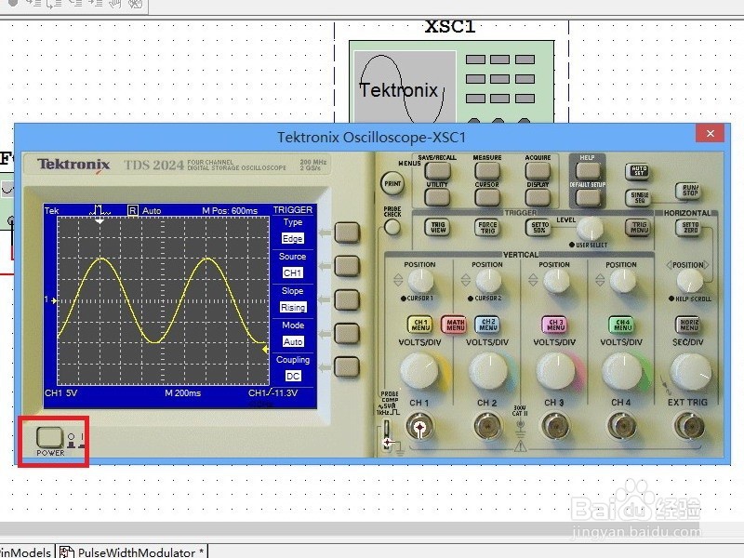Viewport: 744px width, 558px height.
Task: Click the SEC/DIV knob
Action: pyautogui.click(x=690, y=373)
